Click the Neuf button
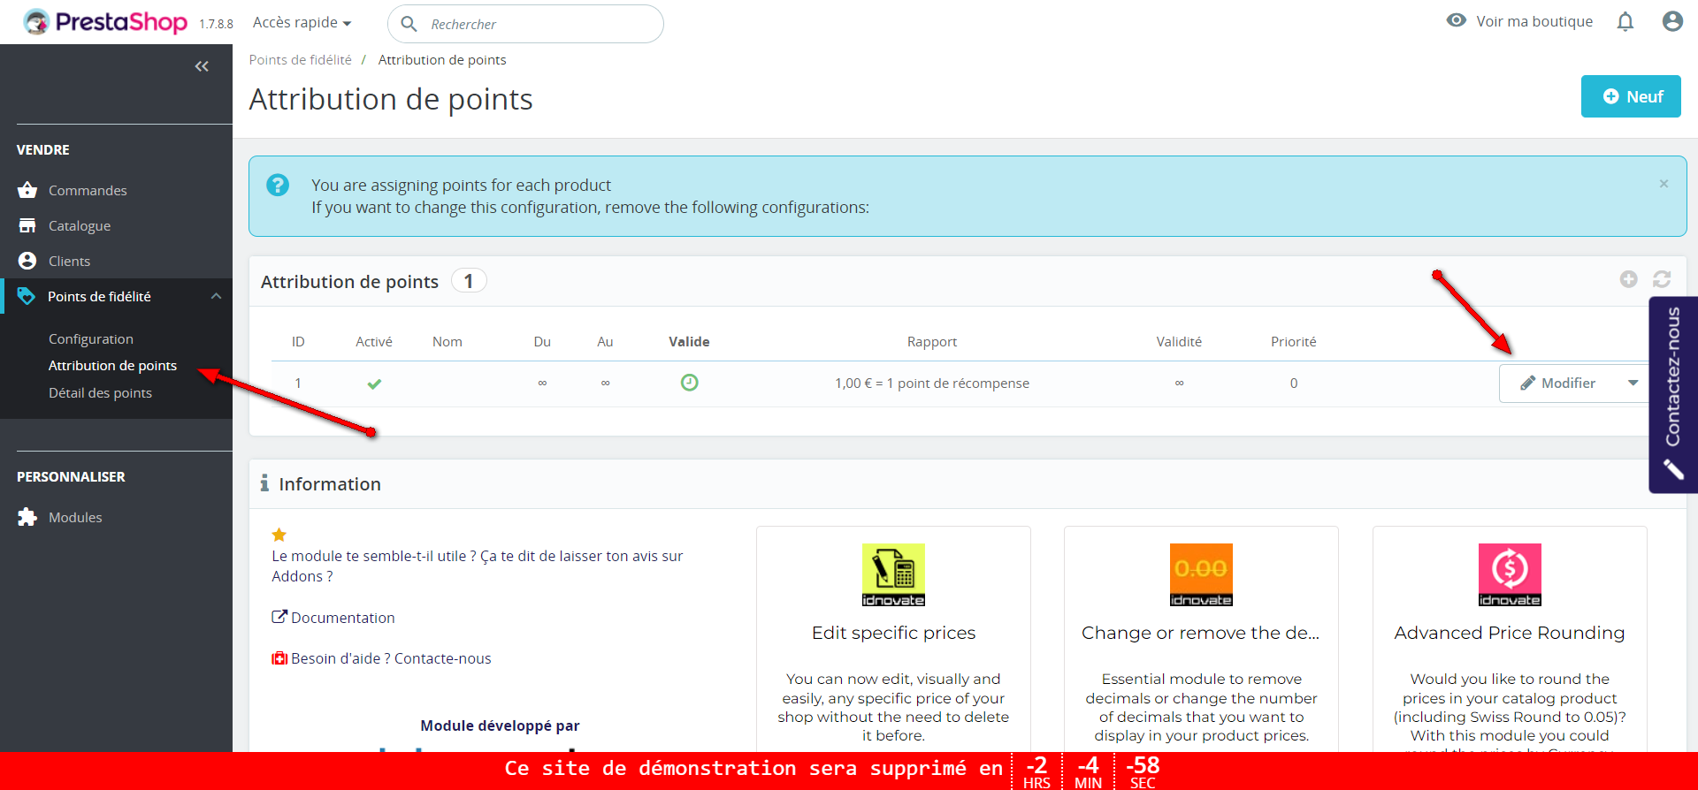 (1631, 96)
